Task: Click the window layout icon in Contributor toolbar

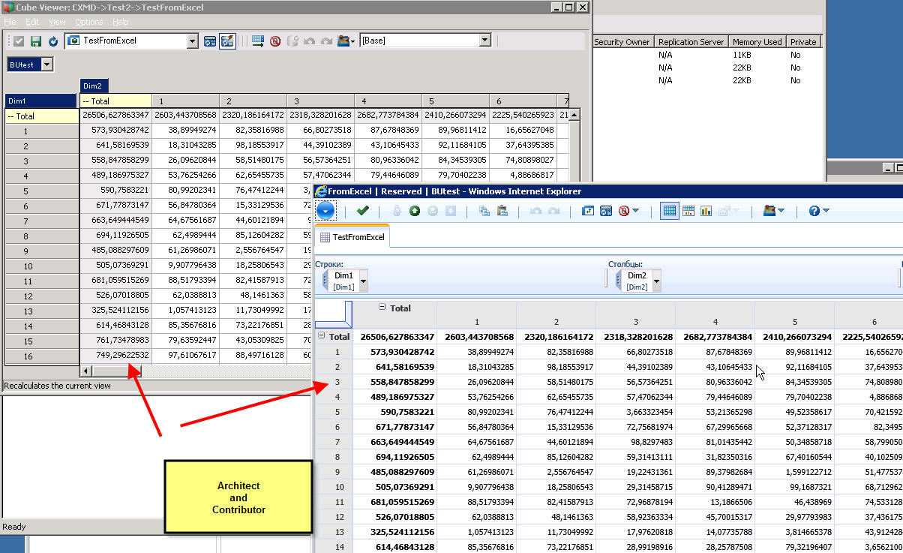Action: tap(606, 212)
